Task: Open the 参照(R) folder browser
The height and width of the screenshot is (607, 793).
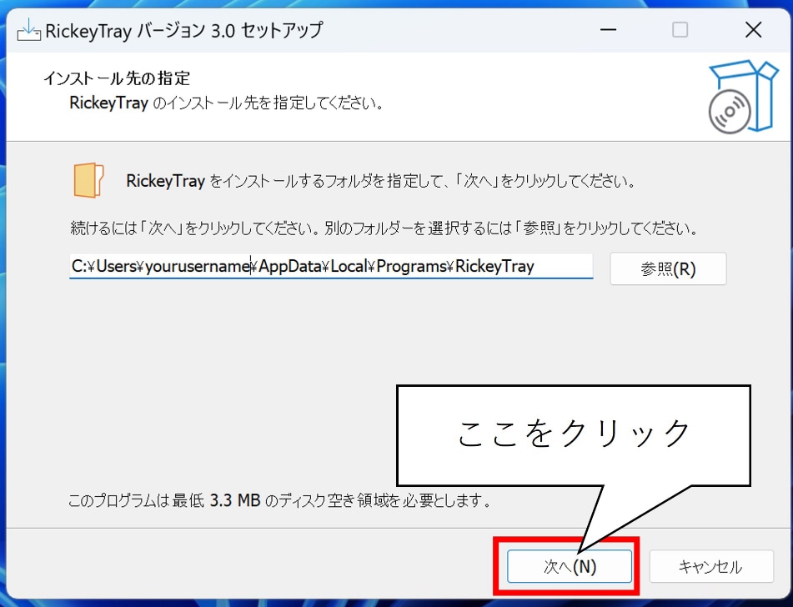Action: (x=668, y=268)
